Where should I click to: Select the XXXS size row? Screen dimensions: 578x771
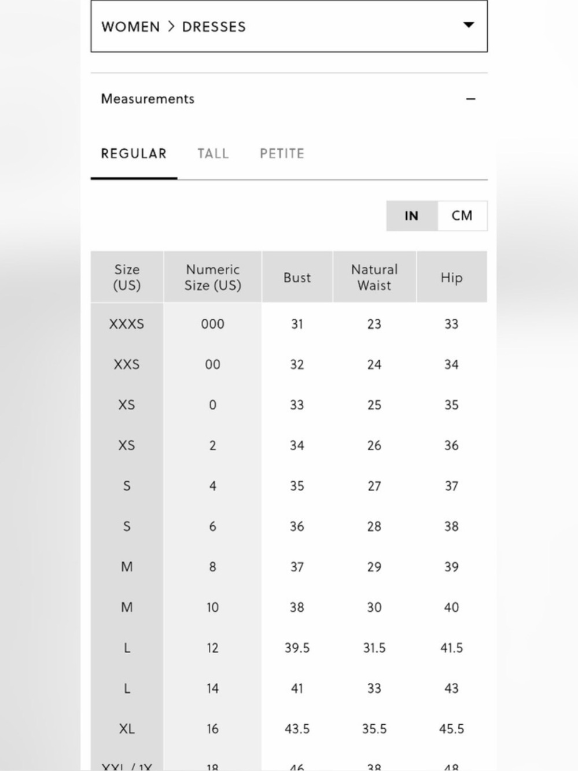tap(289, 324)
